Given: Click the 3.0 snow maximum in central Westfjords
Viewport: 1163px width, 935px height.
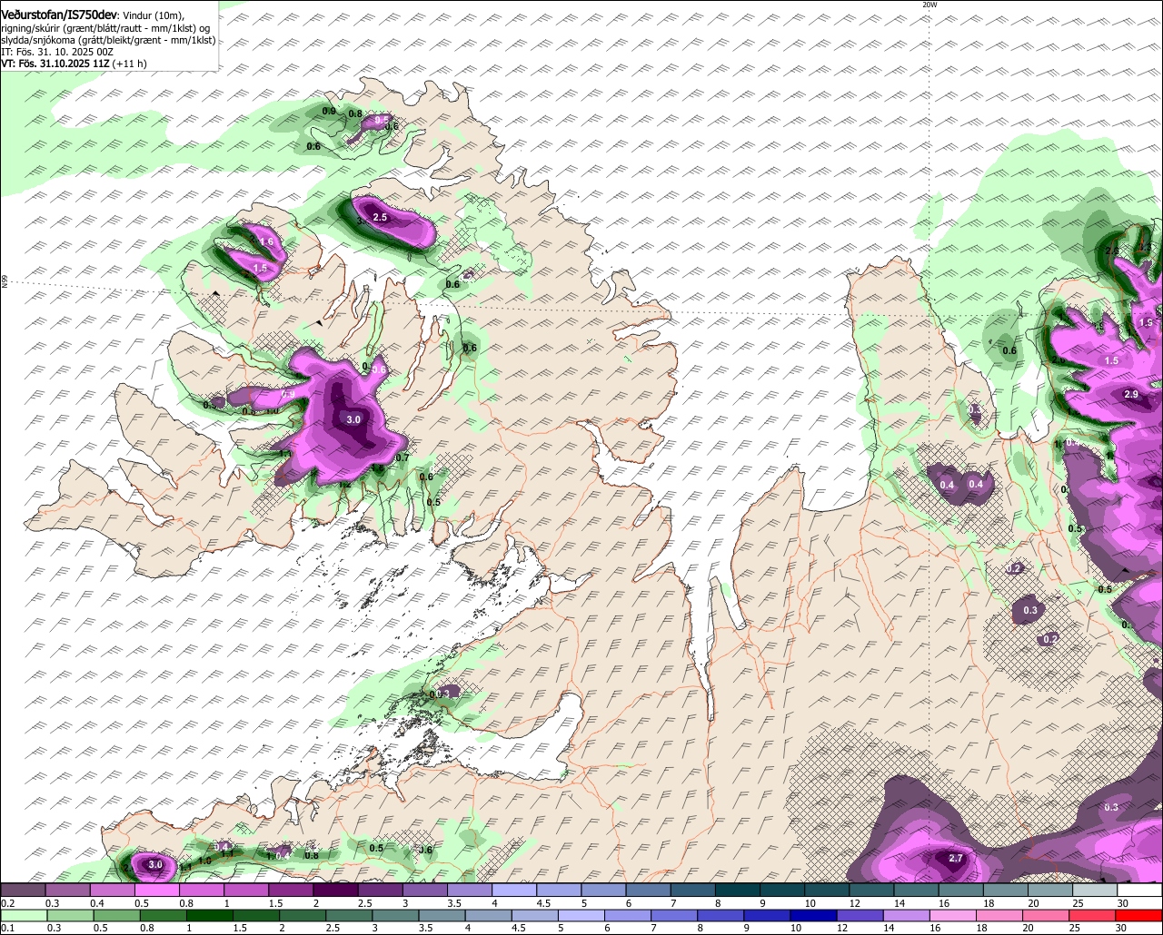Looking at the screenshot, I should (x=353, y=419).
